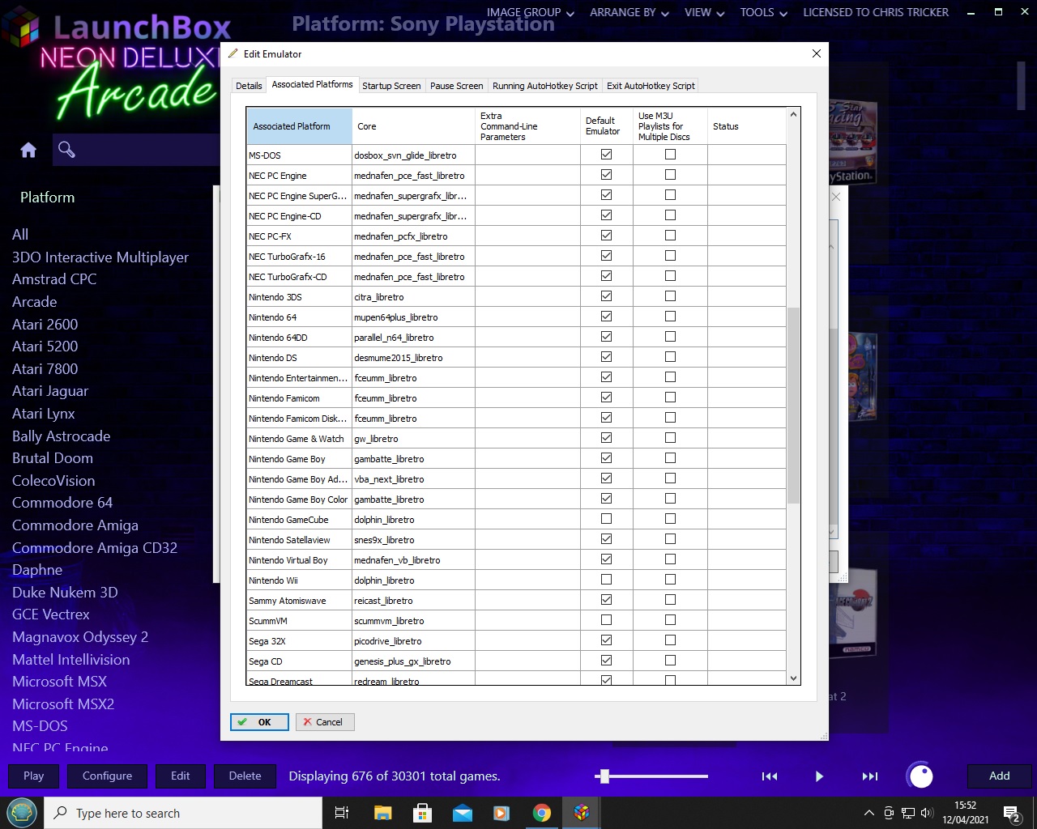The height and width of the screenshot is (829, 1037).
Task: Click Edit button in bottom bar
Action: pos(180,776)
